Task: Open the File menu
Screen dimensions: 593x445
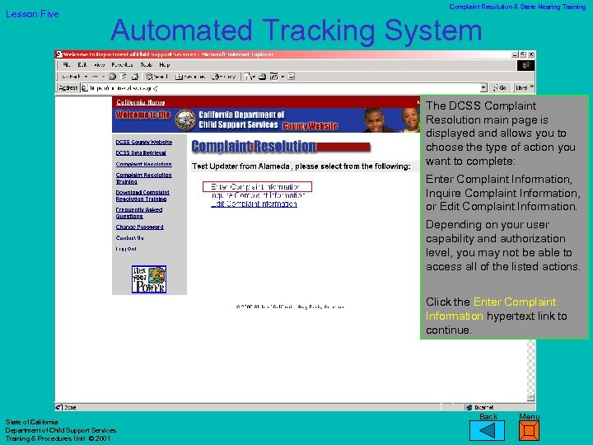Action: [67, 65]
